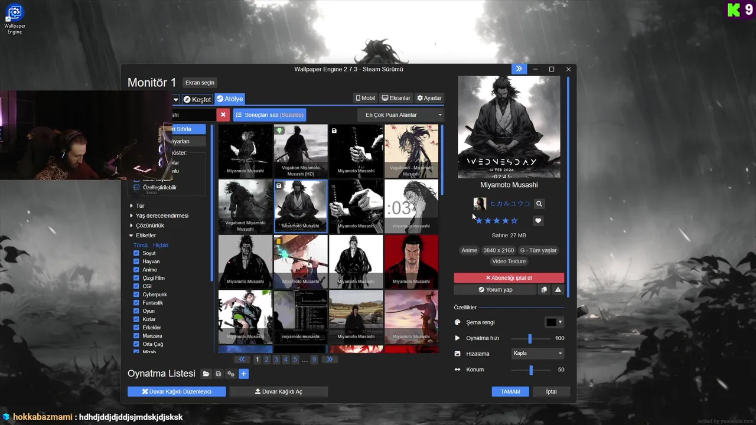Click the Ekran seçin button

point(200,83)
